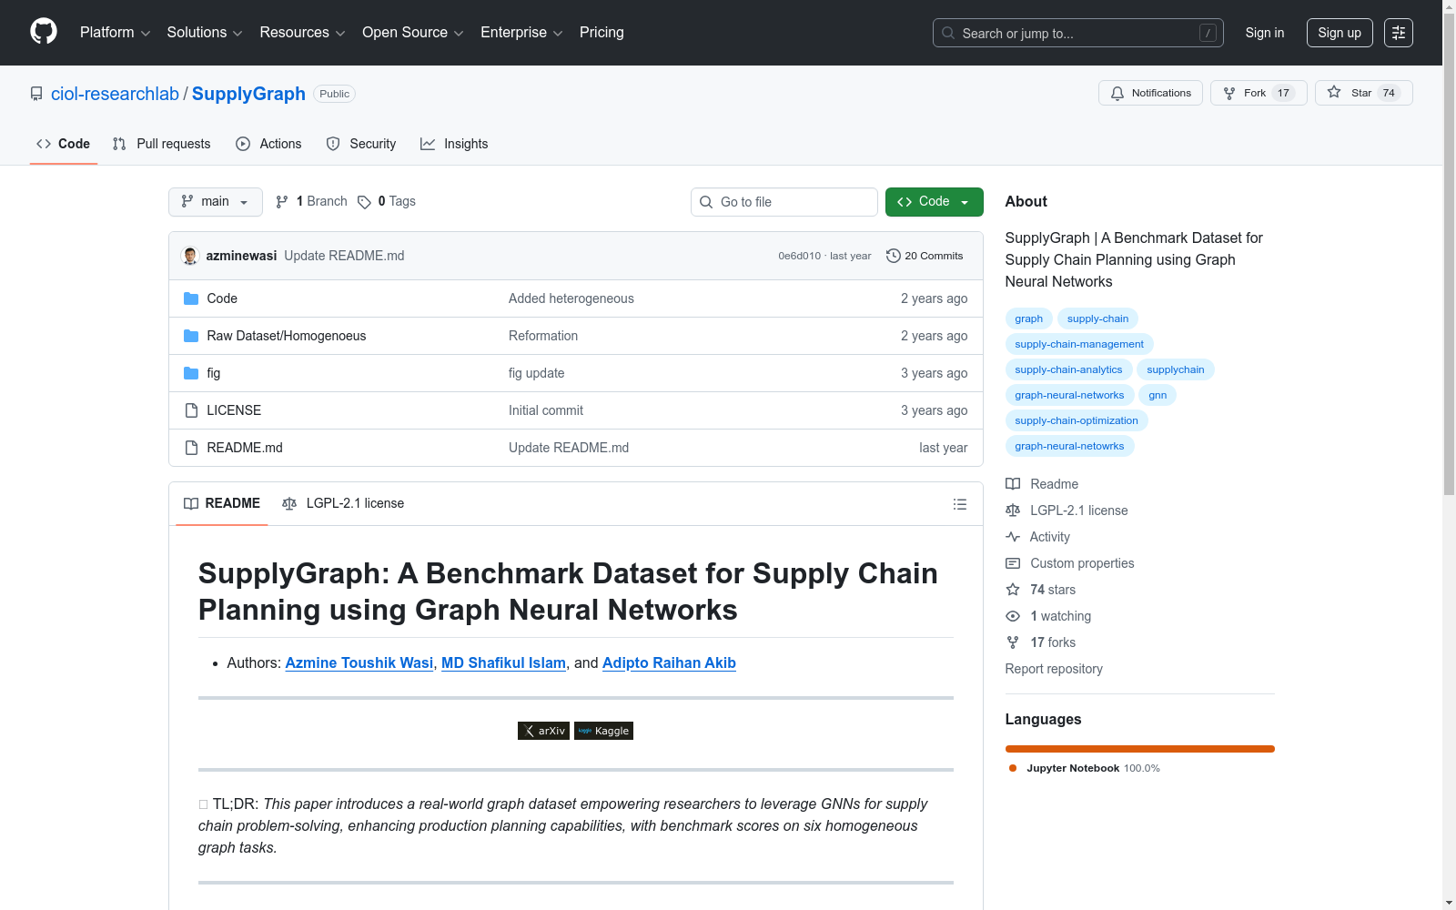
Task: Open the README outline list icon
Action: tap(960, 504)
